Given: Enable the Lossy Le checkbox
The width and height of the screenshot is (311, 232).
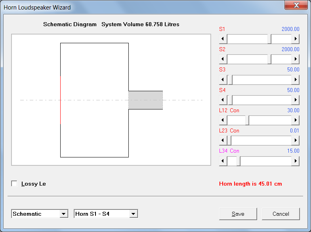Looking at the screenshot, I should 14,184.
